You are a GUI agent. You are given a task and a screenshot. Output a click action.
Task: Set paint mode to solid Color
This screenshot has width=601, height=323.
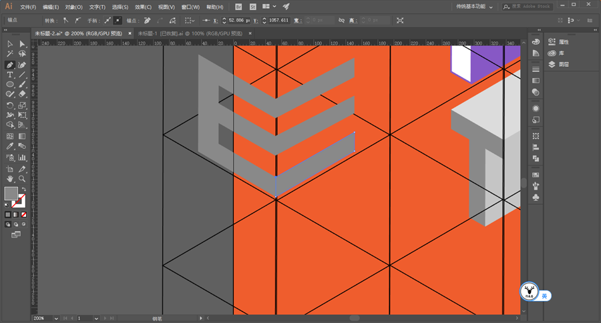click(7, 215)
